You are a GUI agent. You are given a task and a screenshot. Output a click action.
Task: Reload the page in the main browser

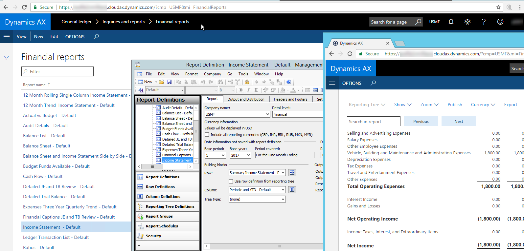click(24, 7)
